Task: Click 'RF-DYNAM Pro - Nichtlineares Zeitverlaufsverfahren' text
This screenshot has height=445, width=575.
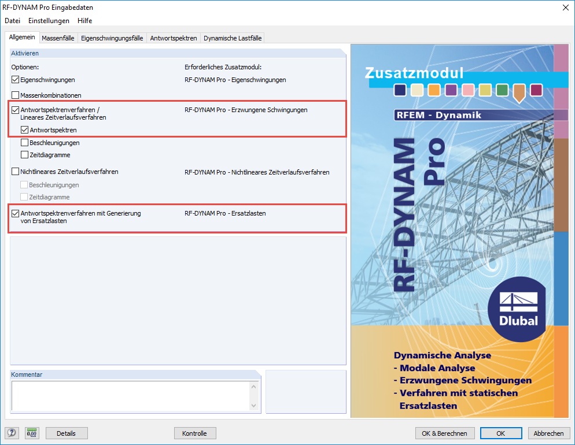Action: coord(257,172)
